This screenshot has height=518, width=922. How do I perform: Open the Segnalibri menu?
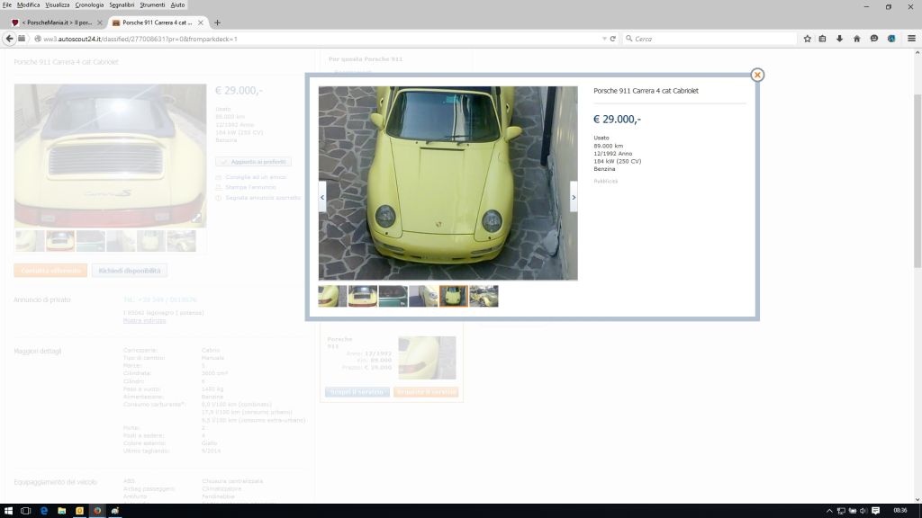click(x=122, y=4)
